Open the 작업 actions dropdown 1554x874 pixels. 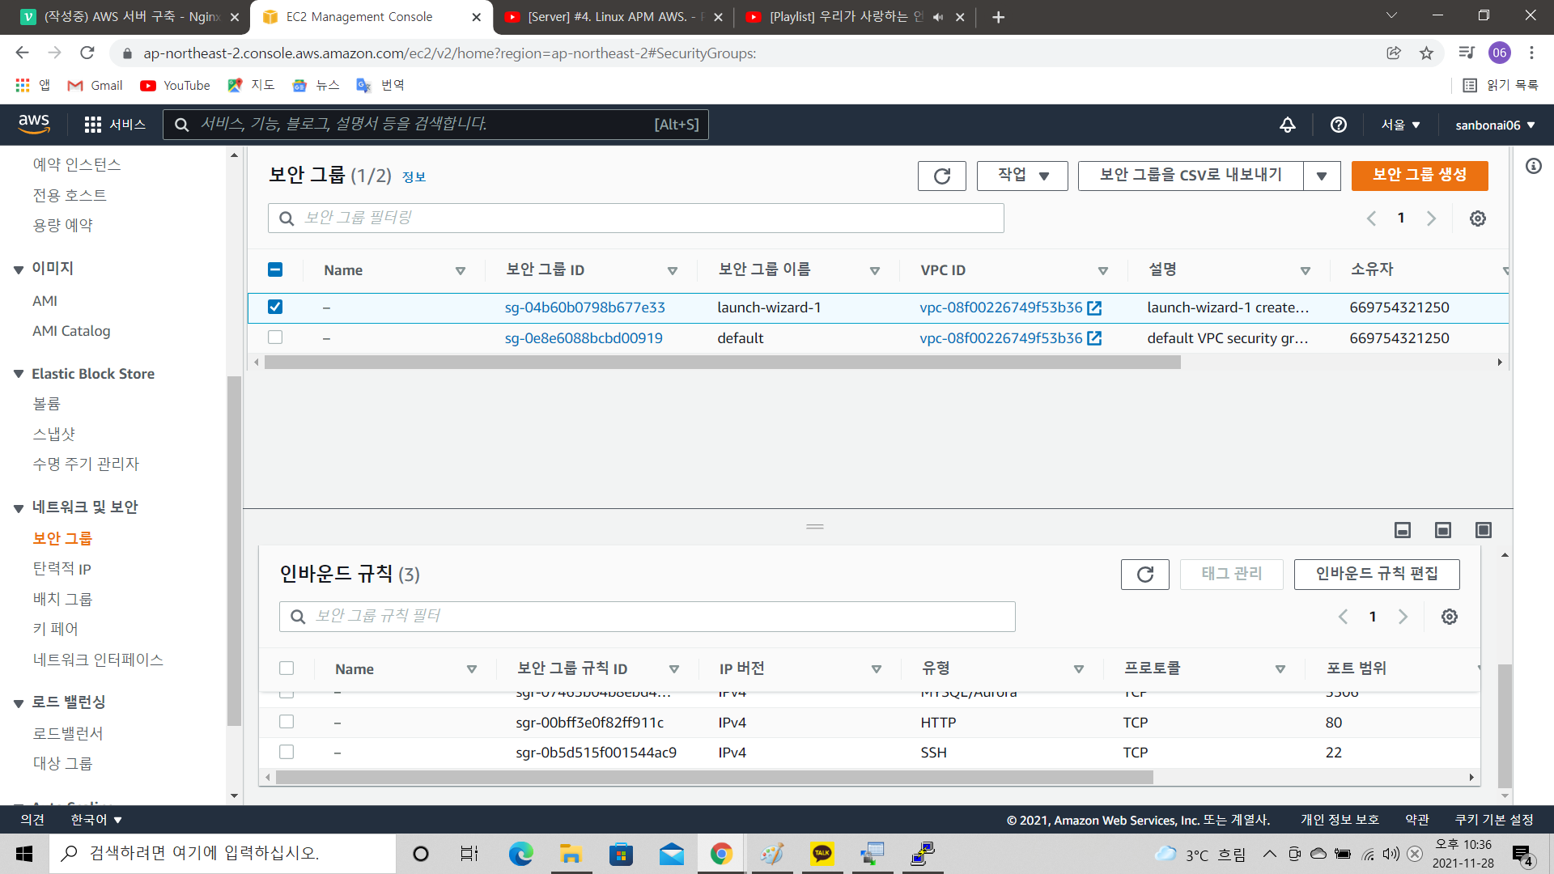tap(1021, 176)
